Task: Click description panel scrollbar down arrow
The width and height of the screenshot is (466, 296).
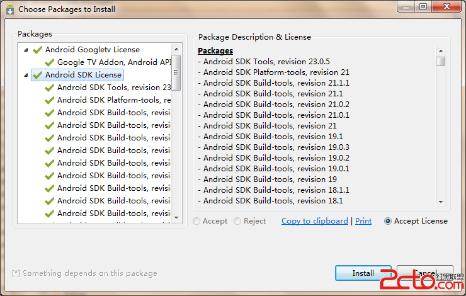Action: 441,202
